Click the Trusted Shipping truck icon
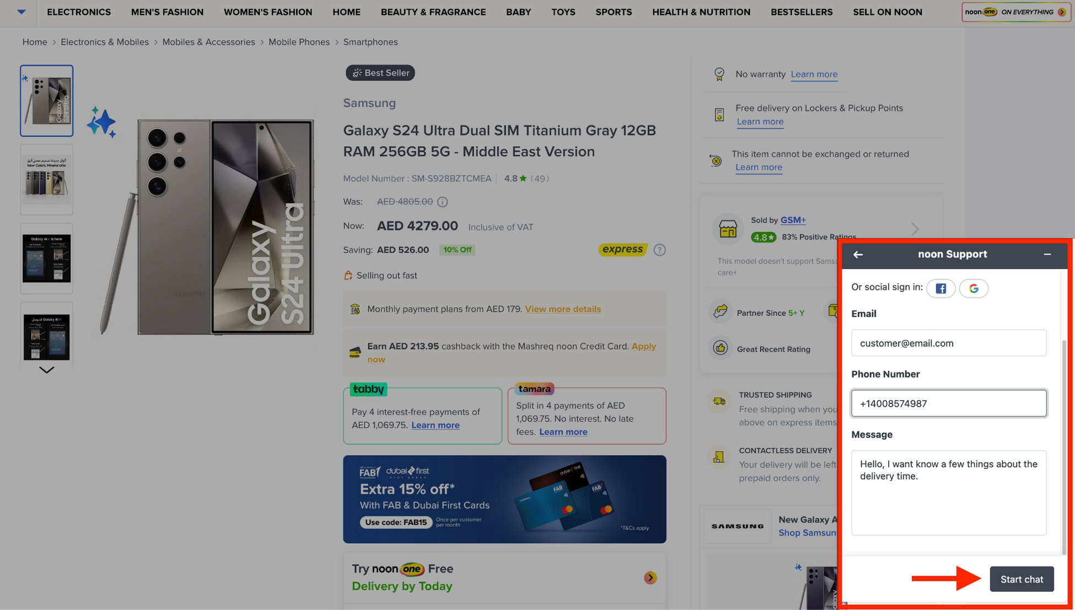The width and height of the screenshot is (1075, 610). click(719, 402)
